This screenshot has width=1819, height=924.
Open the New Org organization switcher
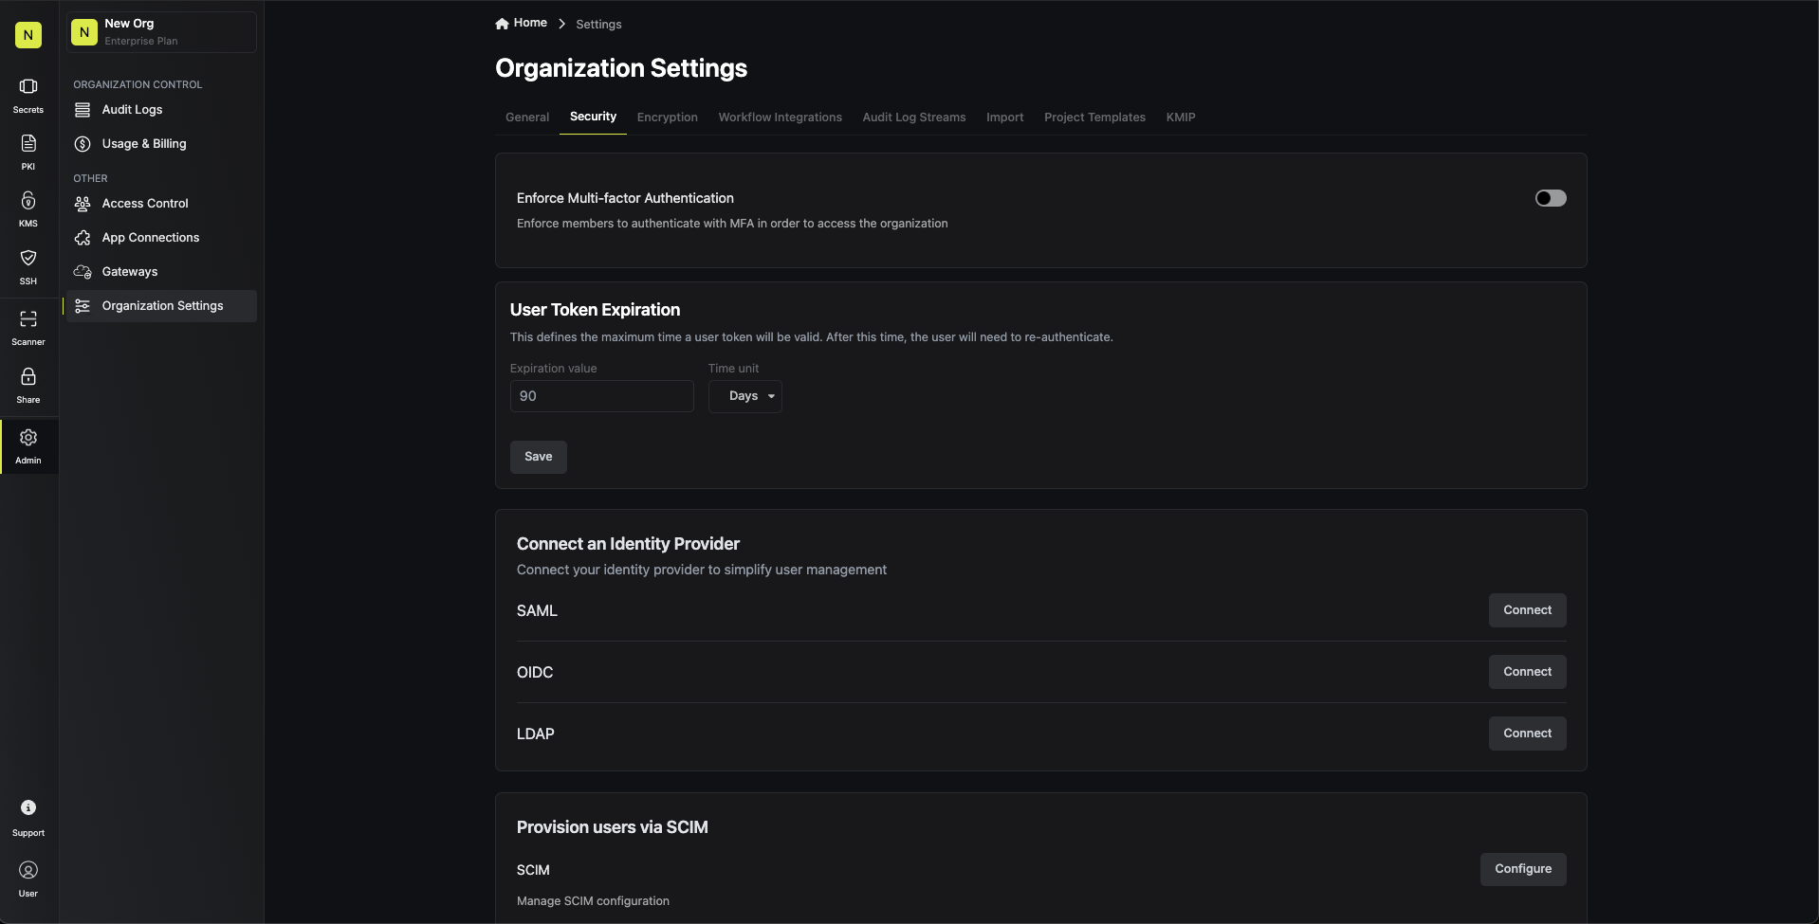point(161,32)
